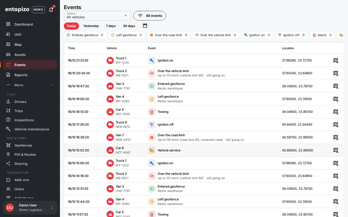Click the Entered geofence icon at 19:47:20

click(x=152, y=86)
